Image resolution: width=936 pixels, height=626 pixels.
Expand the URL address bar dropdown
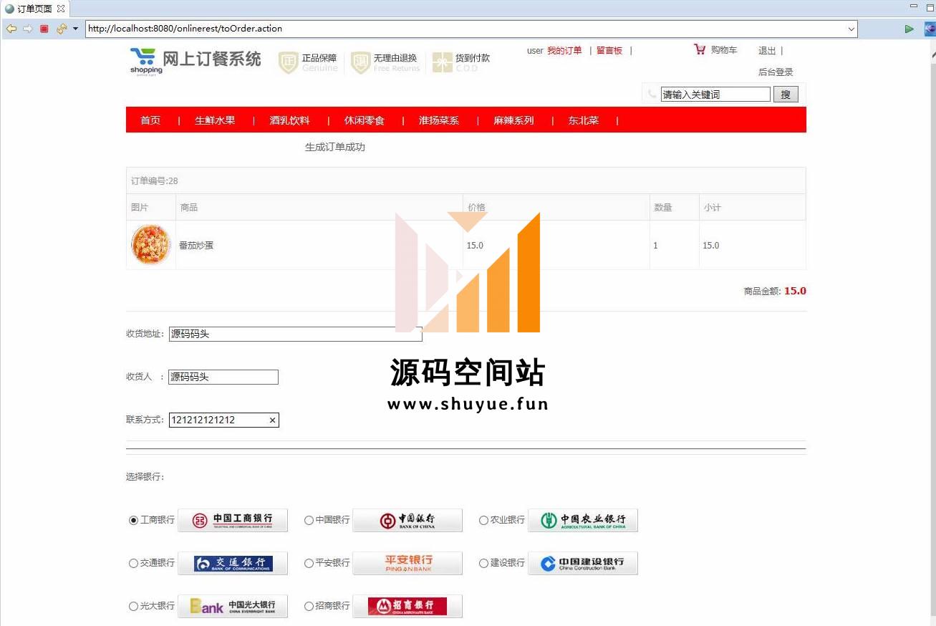851,29
